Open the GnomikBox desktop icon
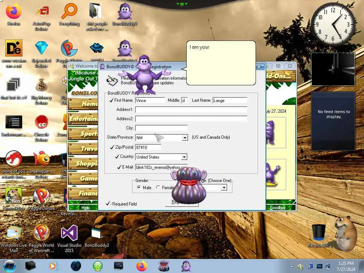This screenshot has width=364, height=273. [x=14, y=199]
